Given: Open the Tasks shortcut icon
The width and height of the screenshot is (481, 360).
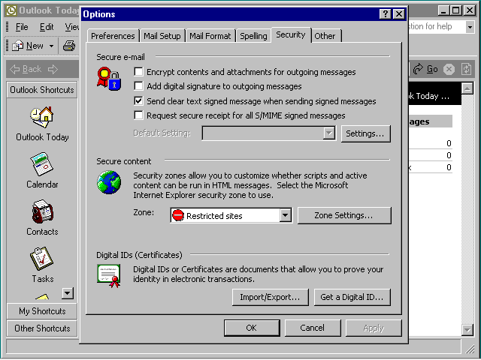Looking at the screenshot, I should (42, 259).
